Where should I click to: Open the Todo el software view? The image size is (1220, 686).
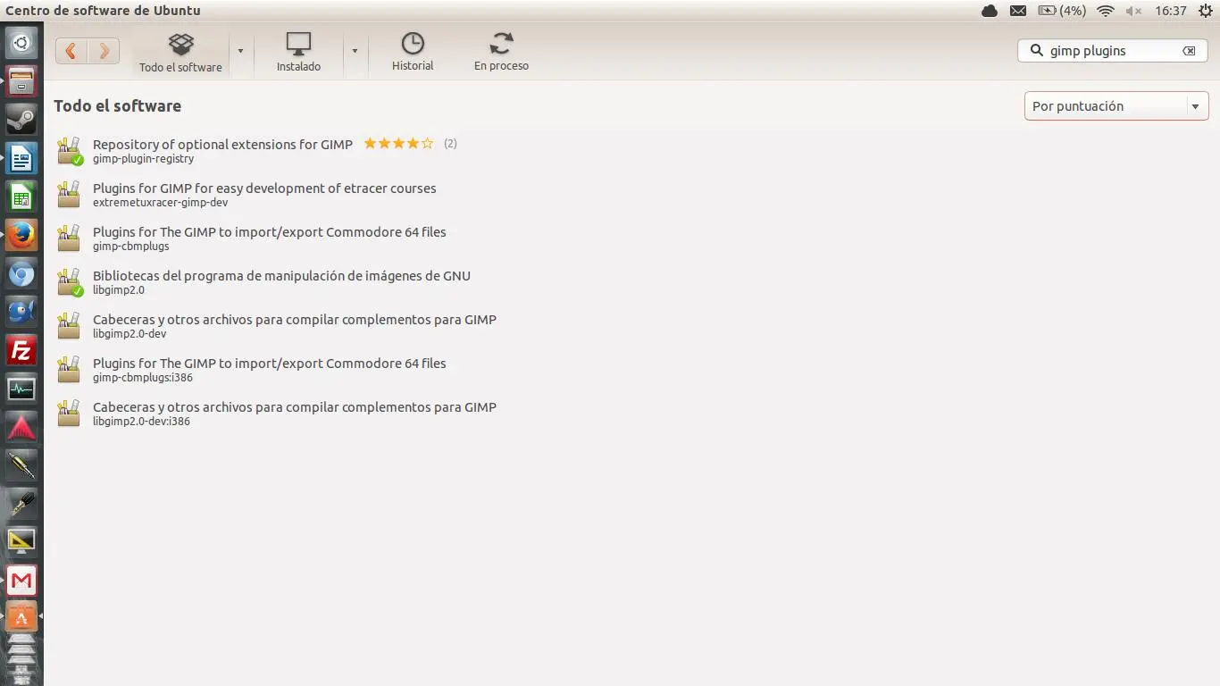click(180, 53)
